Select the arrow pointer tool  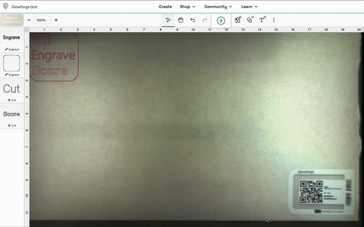click(x=168, y=20)
